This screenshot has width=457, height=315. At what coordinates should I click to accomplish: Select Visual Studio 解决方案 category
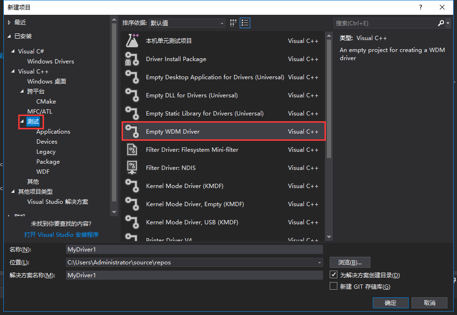[58, 202]
